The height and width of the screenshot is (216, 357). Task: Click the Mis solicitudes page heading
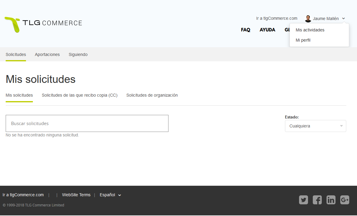pyautogui.click(x=41, y=79)
